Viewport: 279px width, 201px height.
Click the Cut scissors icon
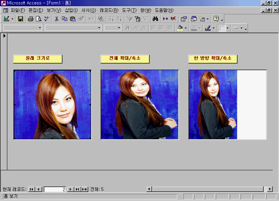pos(56,19)
